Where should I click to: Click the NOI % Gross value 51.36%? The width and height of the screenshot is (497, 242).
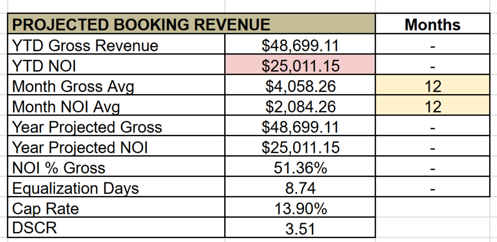click(300, 168)
